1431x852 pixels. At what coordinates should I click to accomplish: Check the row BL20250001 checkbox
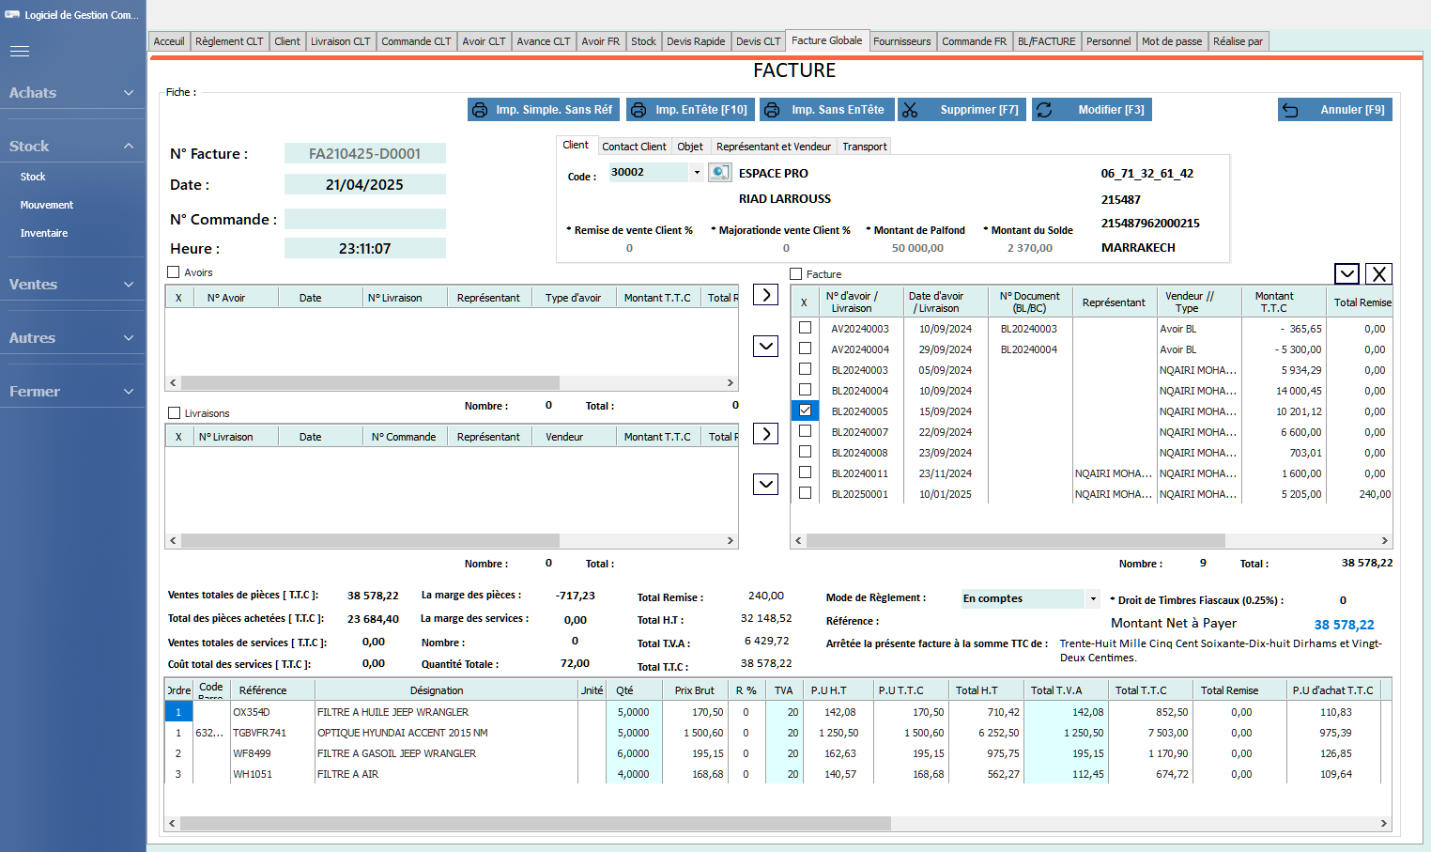pos(805,493)
